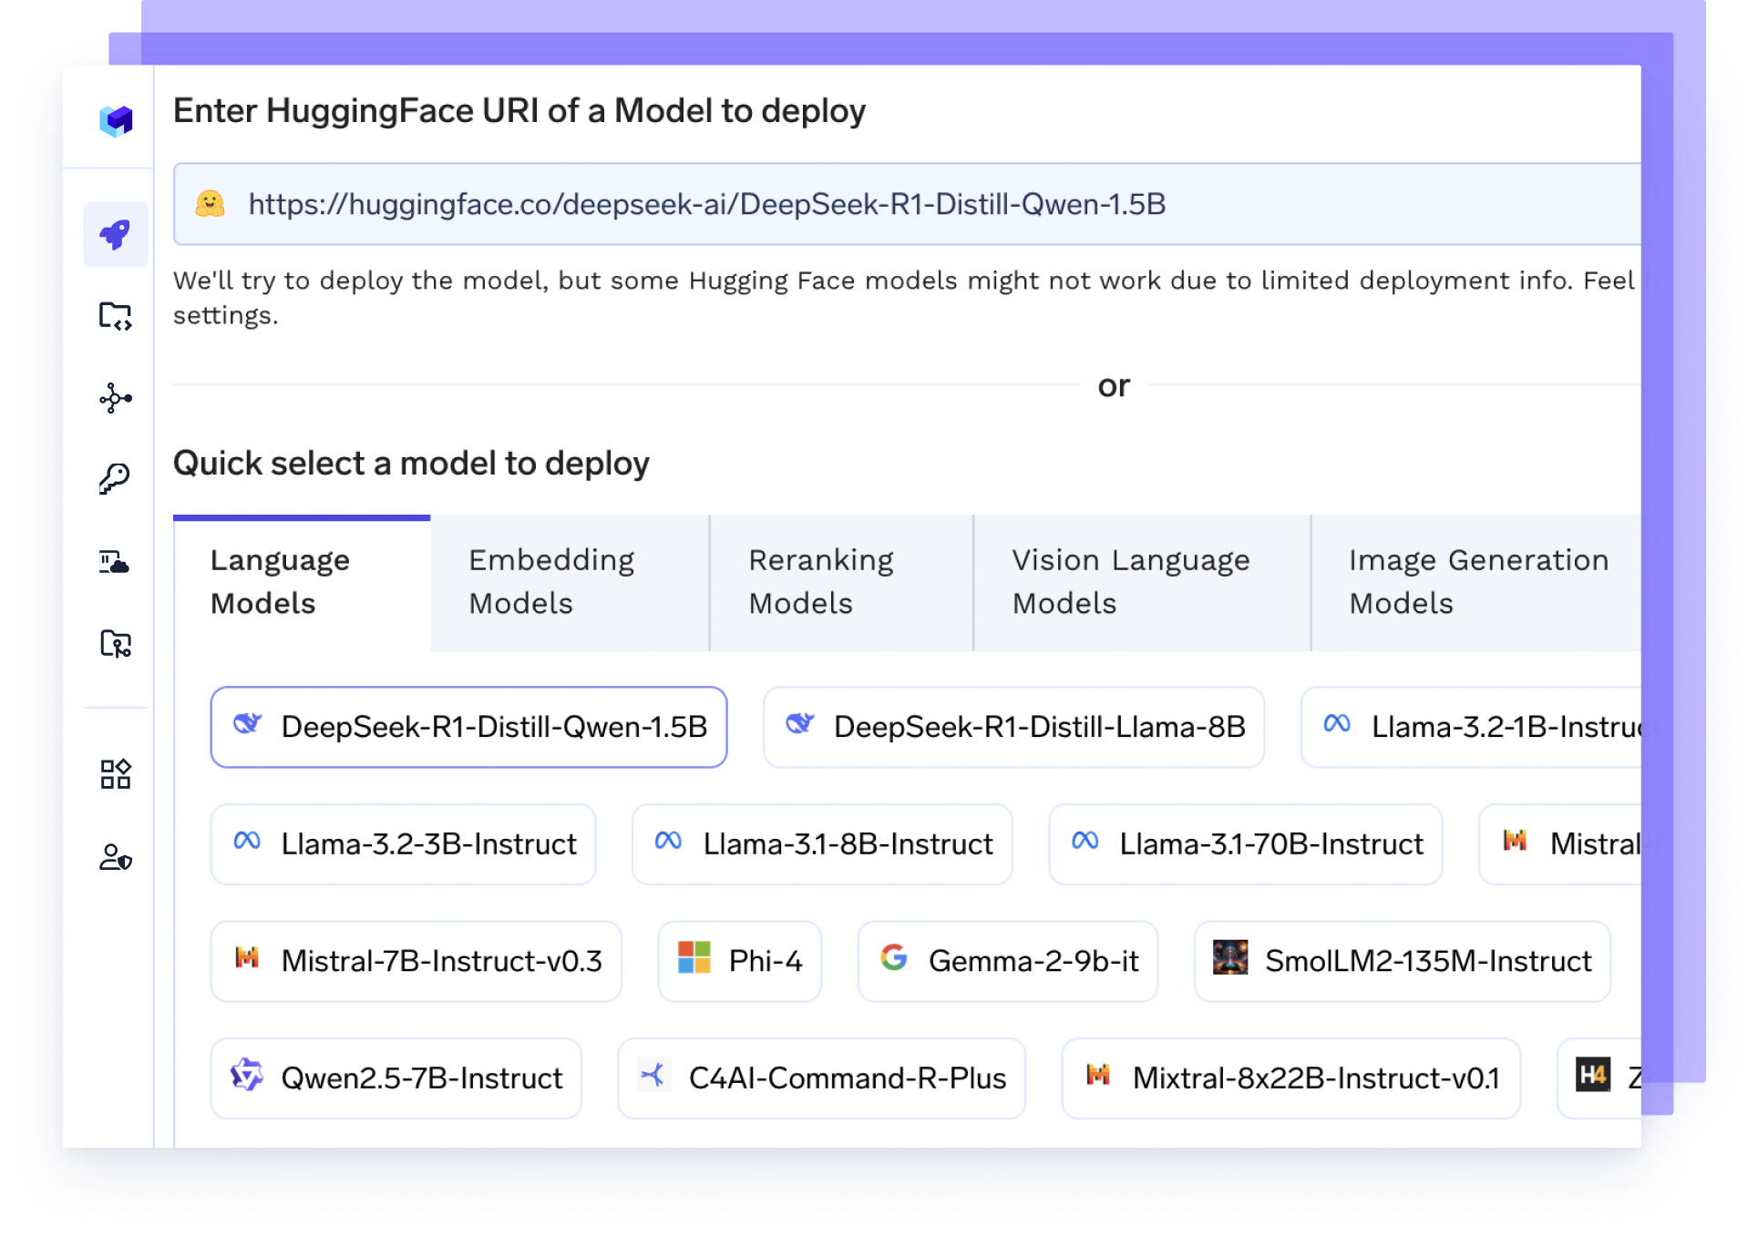Select Llama-3.2-1B-Instruct model
The width and height of the screenshot is (1758, 1236).
tap(1471, 727)
